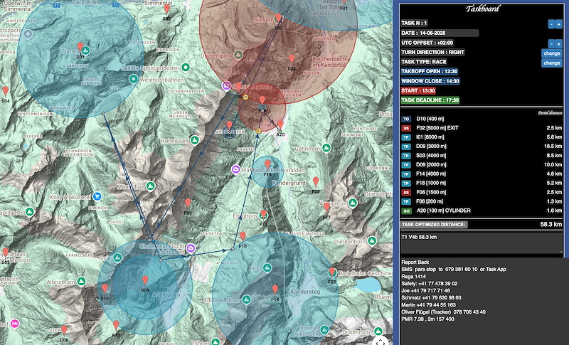Click the Gehrihorn peak marker icon
The height and width of the screenshot is (345, 569).
pos(326,148)
